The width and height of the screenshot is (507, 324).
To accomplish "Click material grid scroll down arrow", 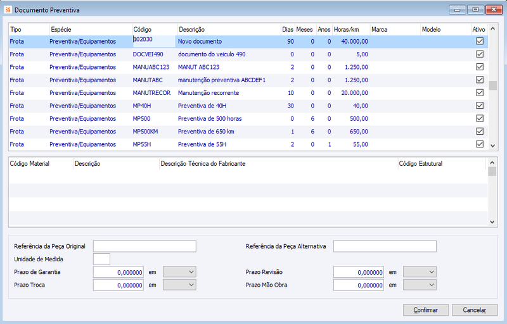I will pyautogui.click(x=492, y=222).
